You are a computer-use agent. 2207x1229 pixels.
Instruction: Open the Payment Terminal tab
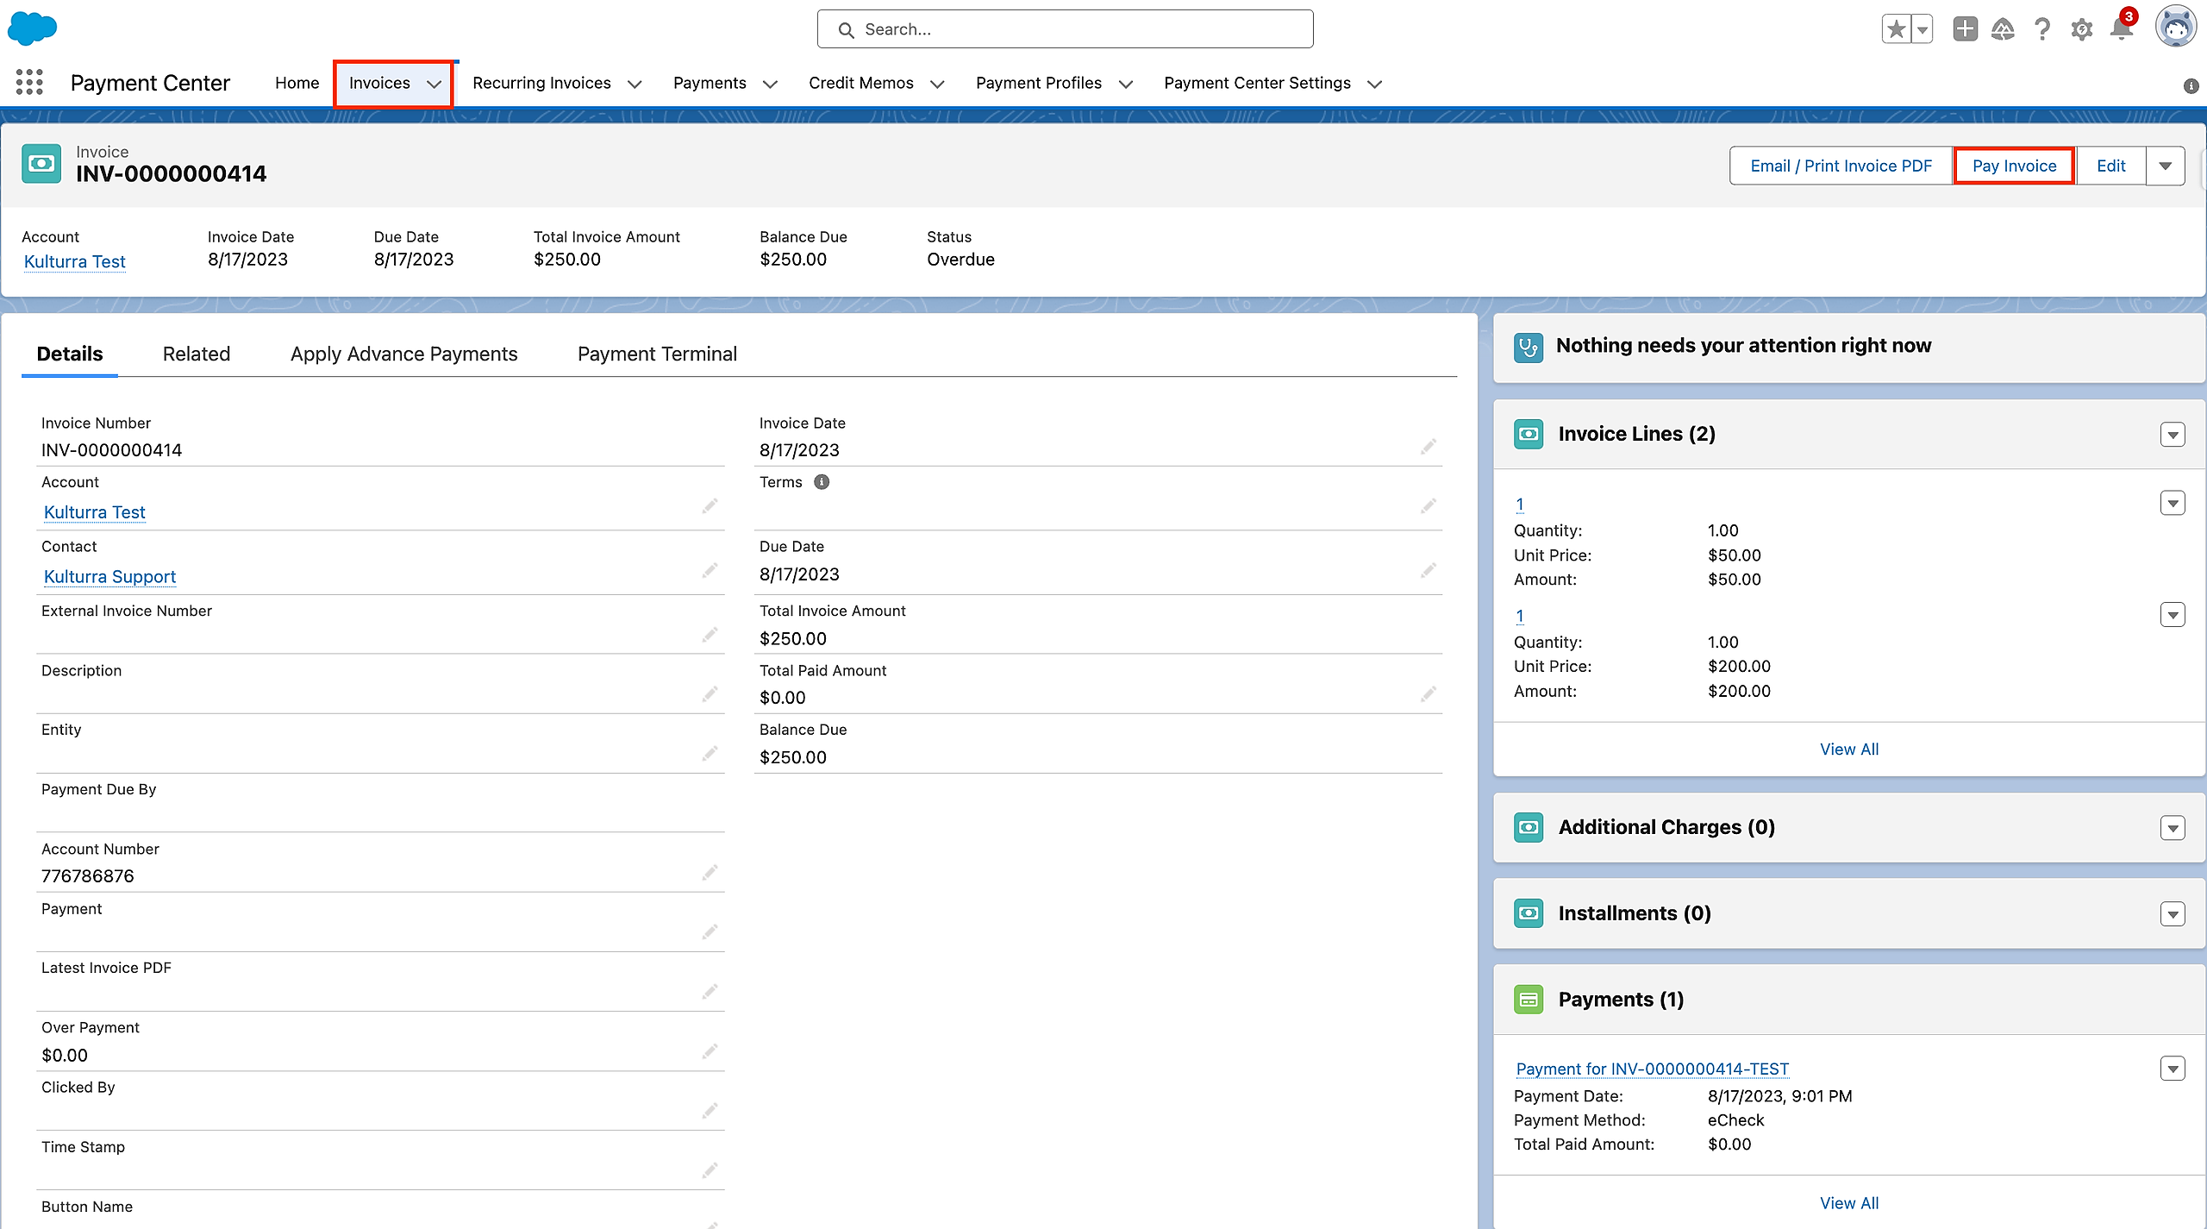pyautogui.click(x=657, y=354)
